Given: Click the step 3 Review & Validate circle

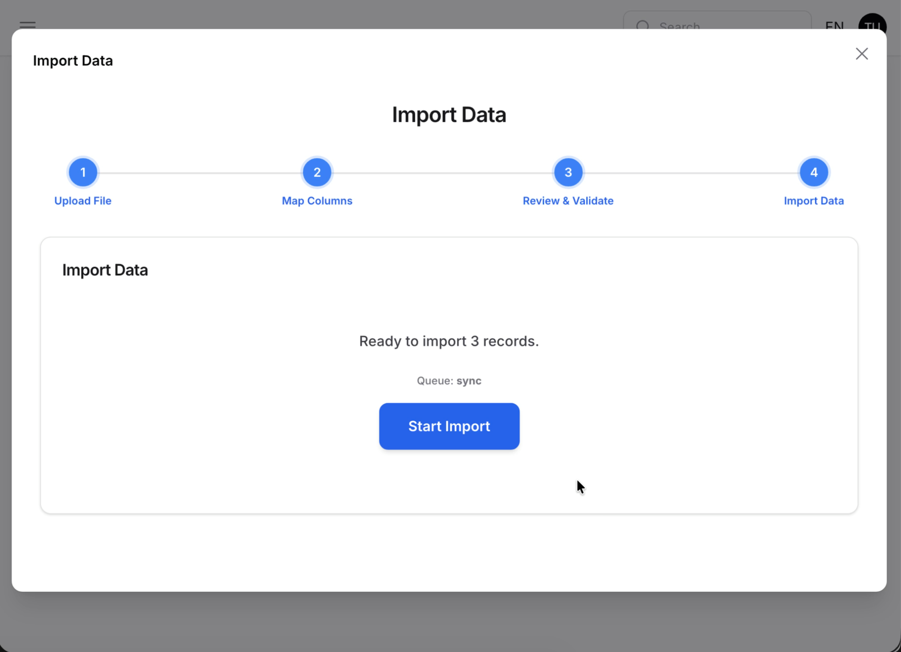Looking at the screenshot, I should pyautogui.click(x=568, y=172).
